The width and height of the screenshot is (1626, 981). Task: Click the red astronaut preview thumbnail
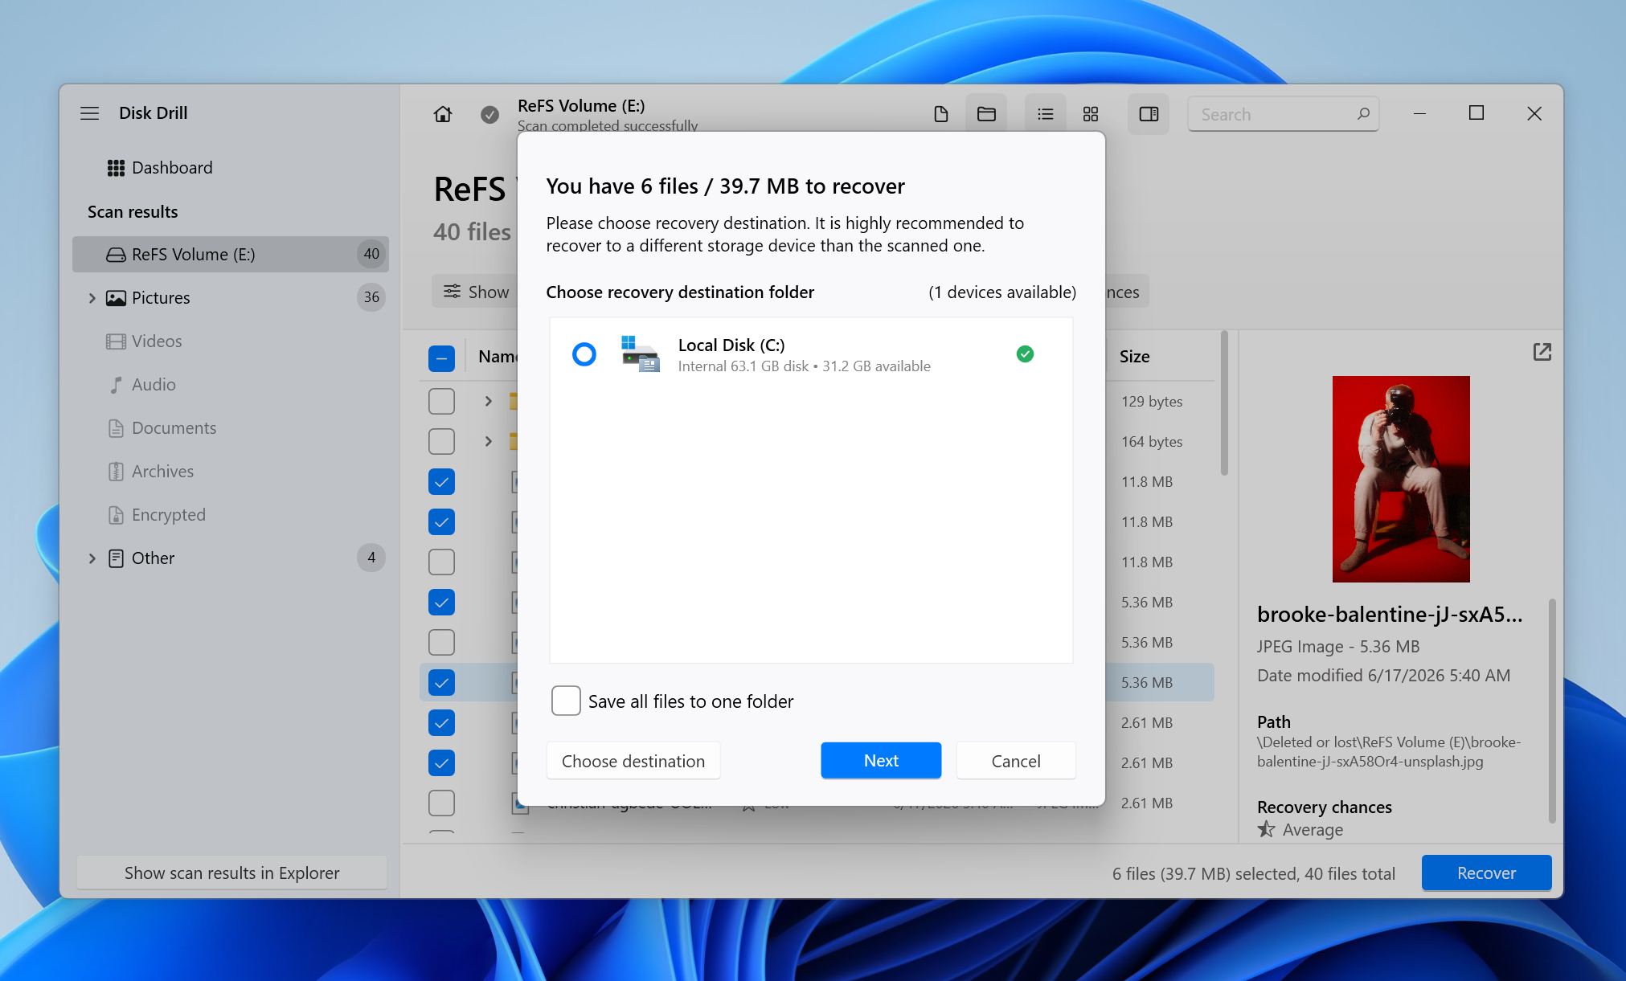(x=1401, y=479)
